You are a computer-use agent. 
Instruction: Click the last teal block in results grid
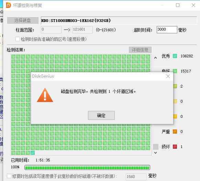click(x=33, y=153)
